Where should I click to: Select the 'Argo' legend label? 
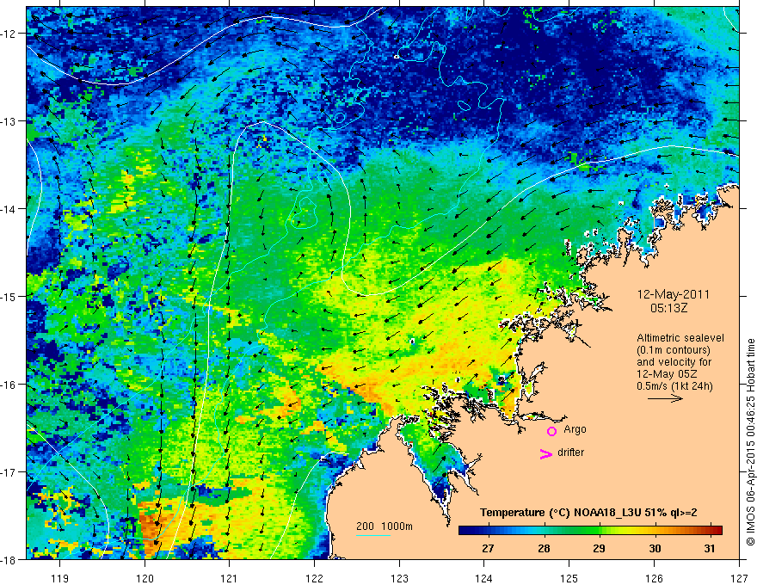[575, 429]
